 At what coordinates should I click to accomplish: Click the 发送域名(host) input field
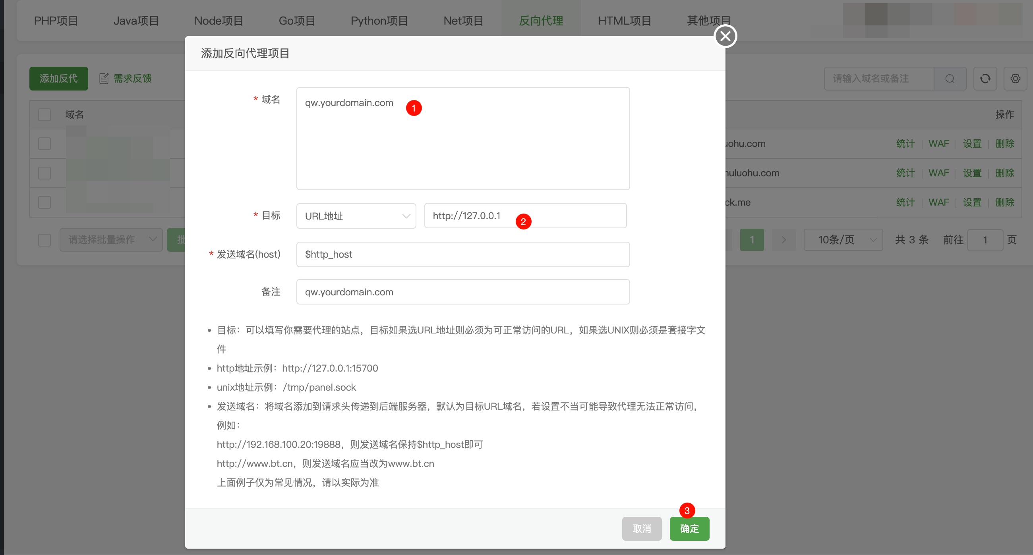(463, 254)
